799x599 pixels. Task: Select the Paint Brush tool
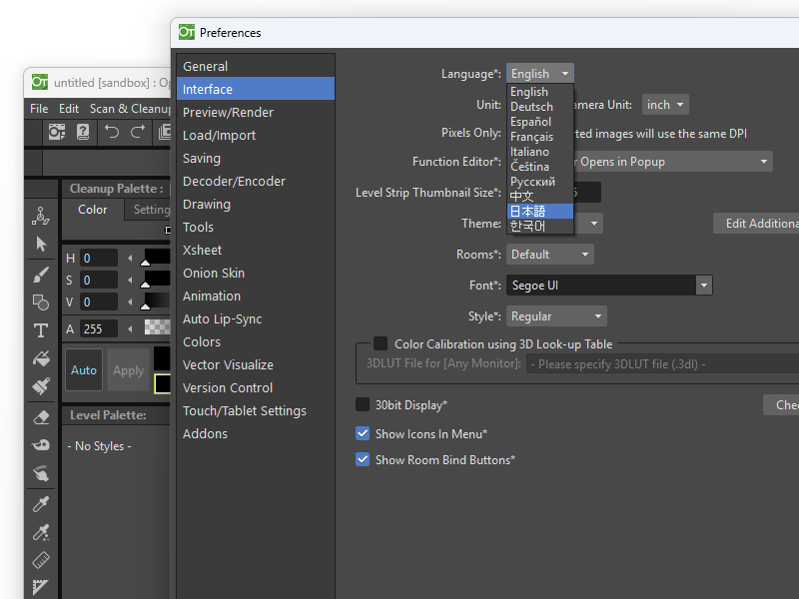(41, 386)
